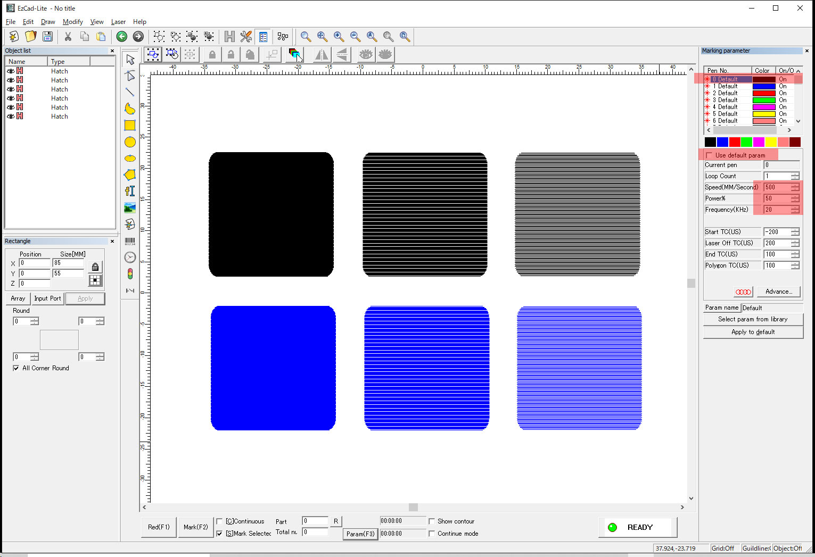Viewport: 815px width, 557px height.
Task: Click the save file icon
Action: tap(47, 37)
